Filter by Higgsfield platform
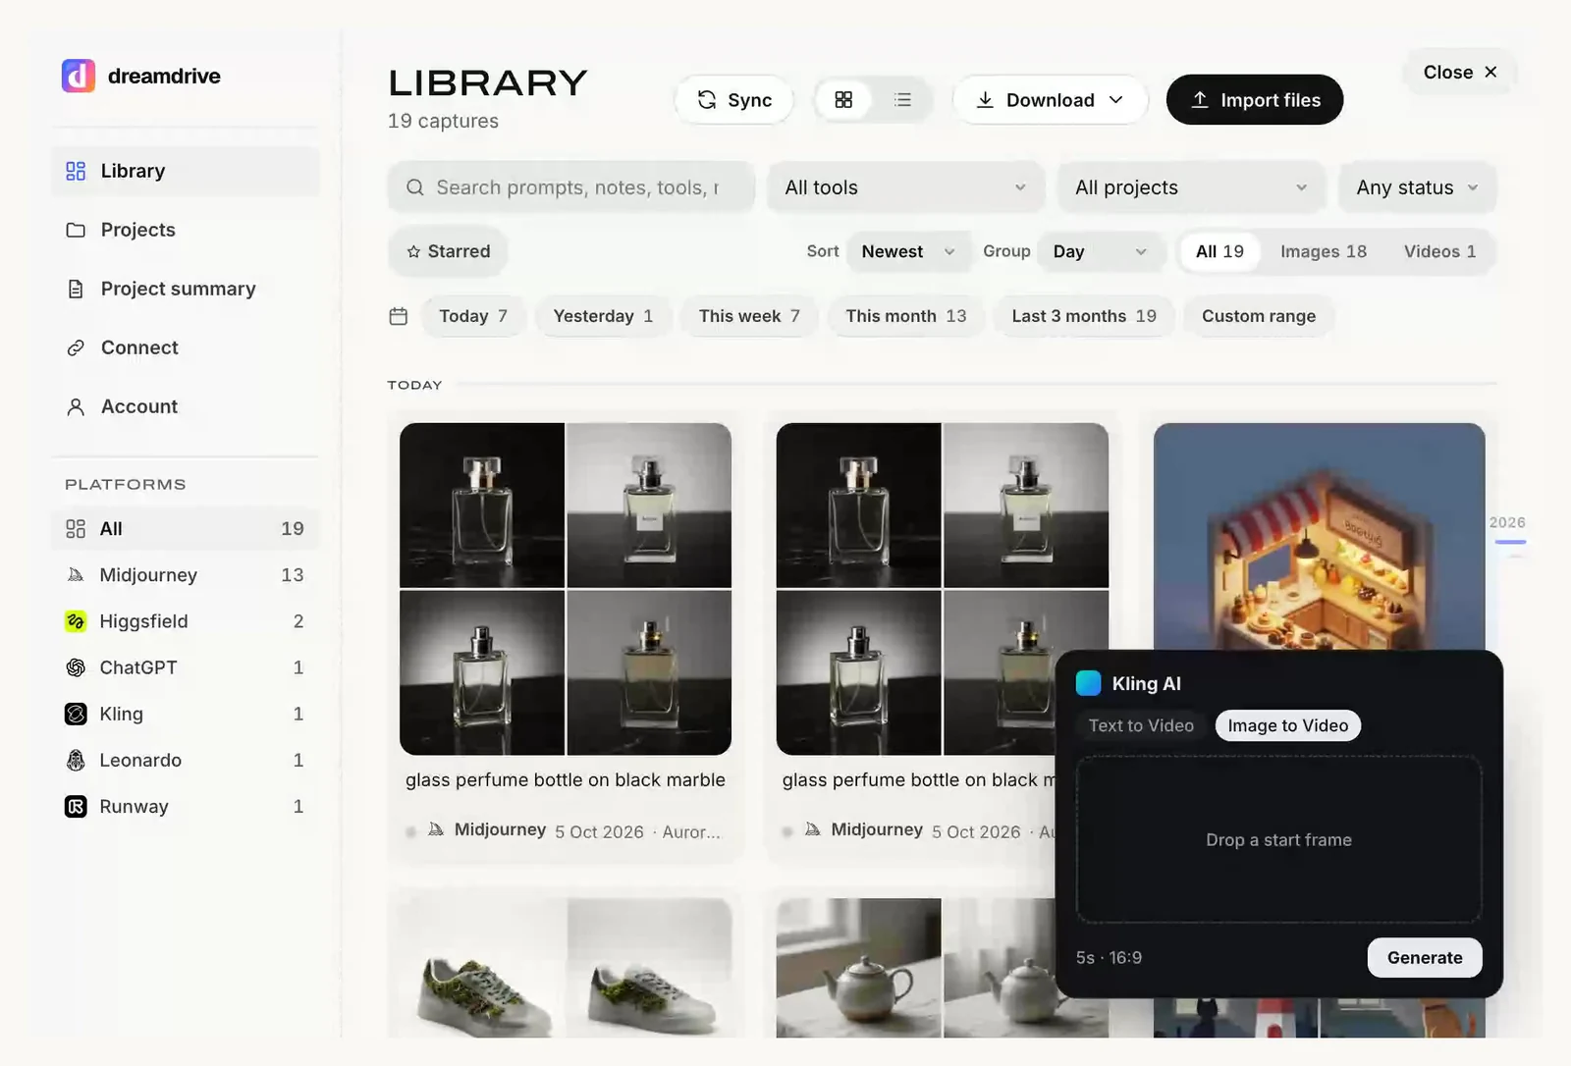The image size is (1571, 1066). [x=185, y=621]
